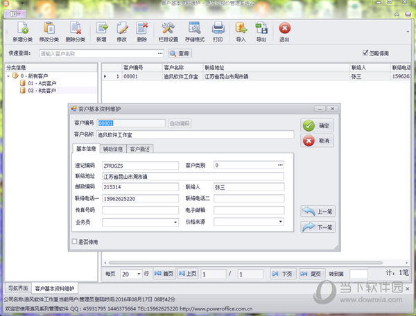Screen dimensions: 416x316
Task: Click the 新增分类 toolbar icon
Action: click(22, 32)
